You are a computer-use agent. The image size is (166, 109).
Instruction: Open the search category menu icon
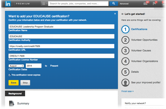tap(44, 4)
